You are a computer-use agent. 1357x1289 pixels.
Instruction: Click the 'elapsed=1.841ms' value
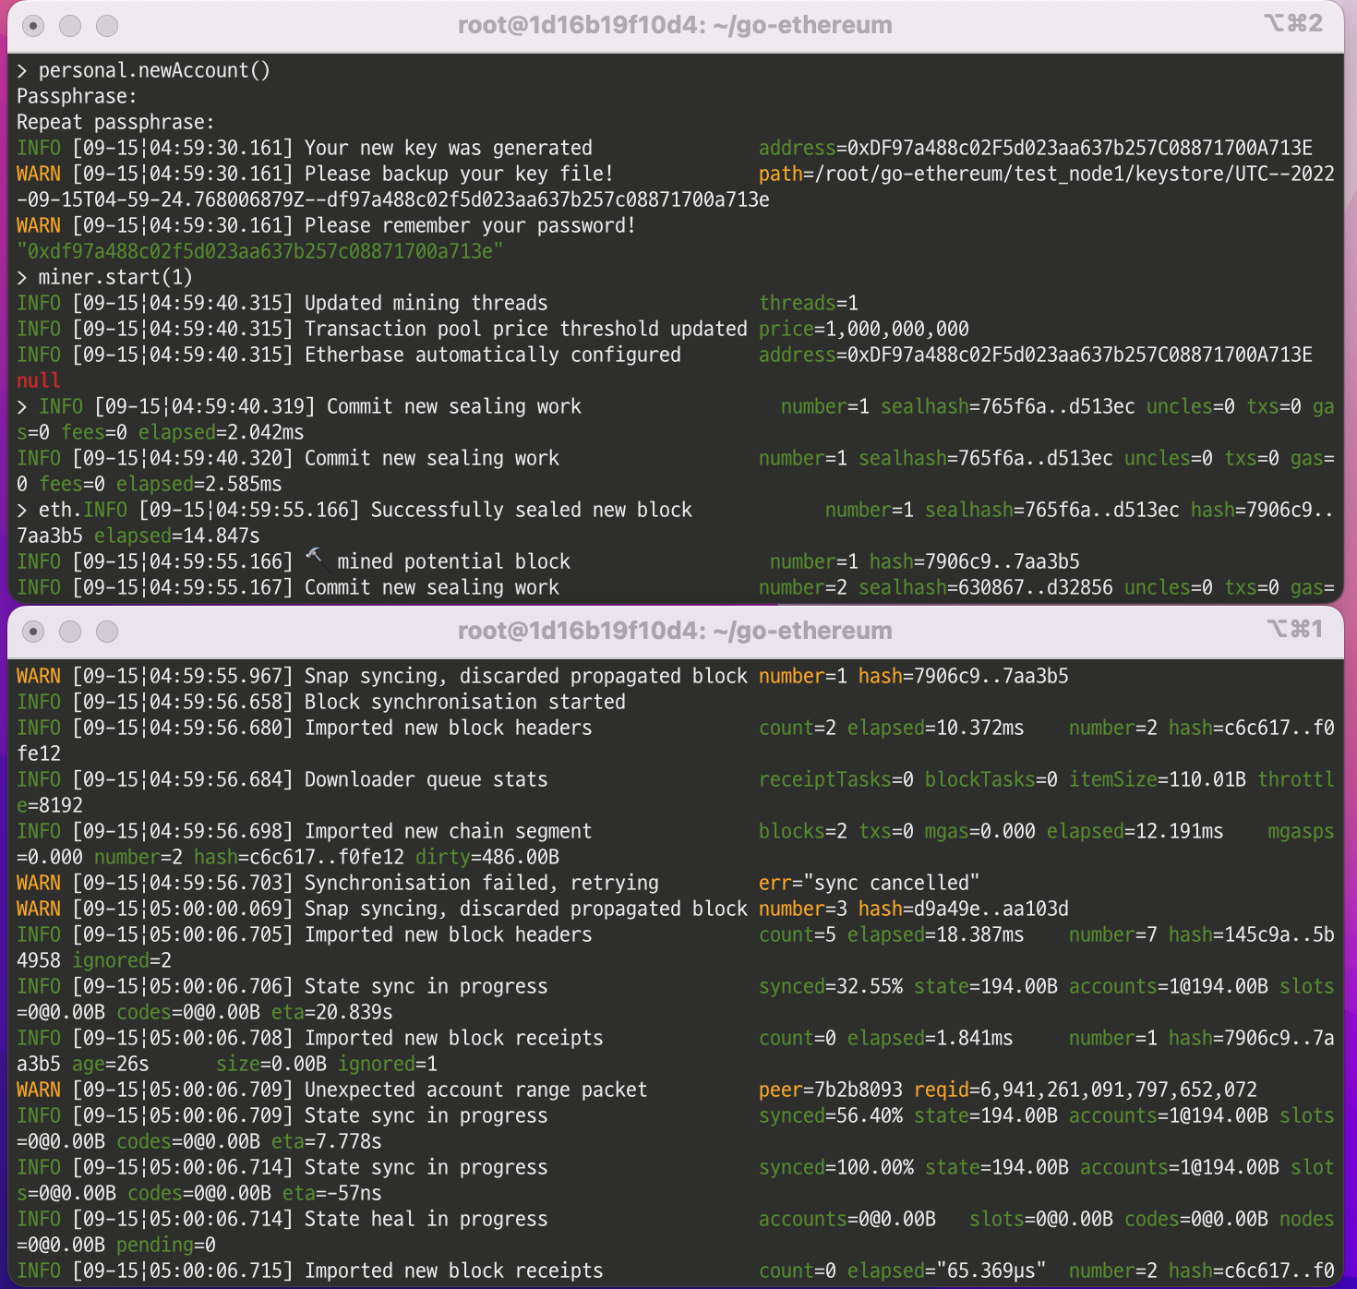click(931, 1038)
